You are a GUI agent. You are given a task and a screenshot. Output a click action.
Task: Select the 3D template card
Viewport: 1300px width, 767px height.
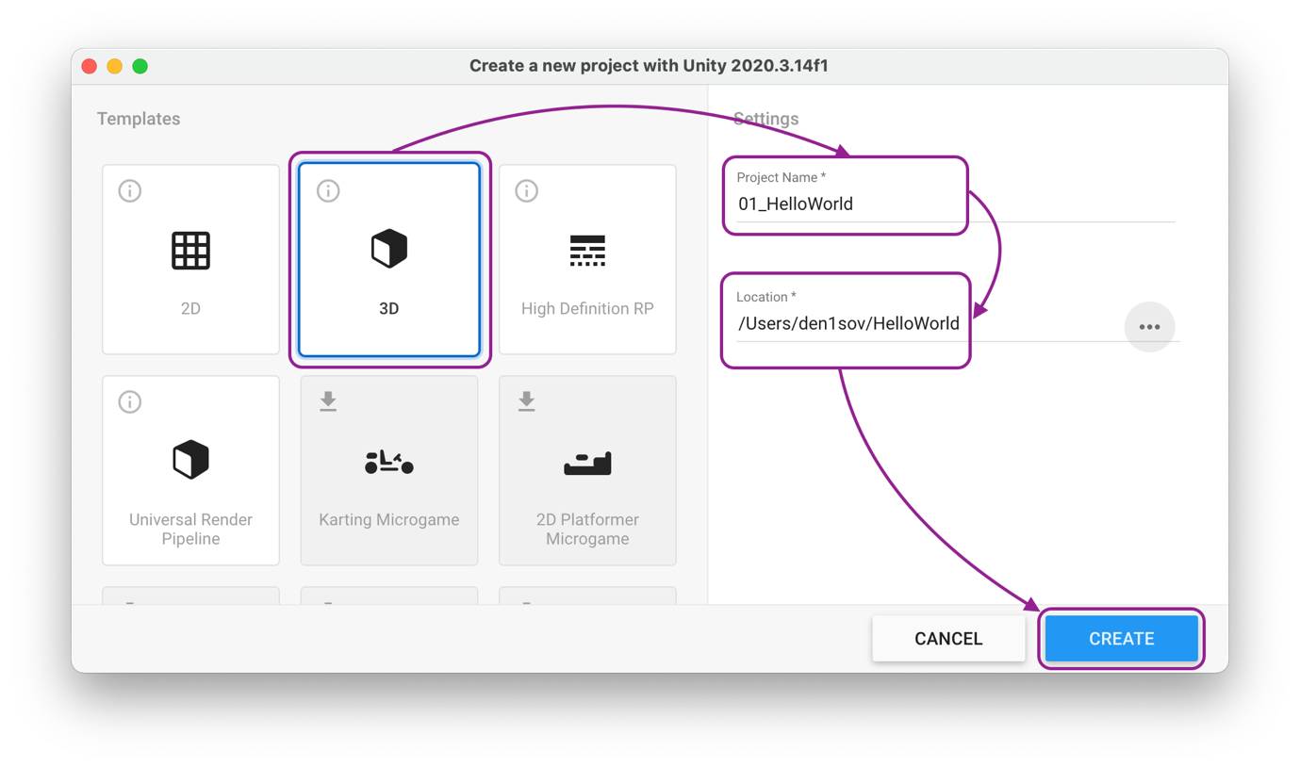[x=389, y=259]
